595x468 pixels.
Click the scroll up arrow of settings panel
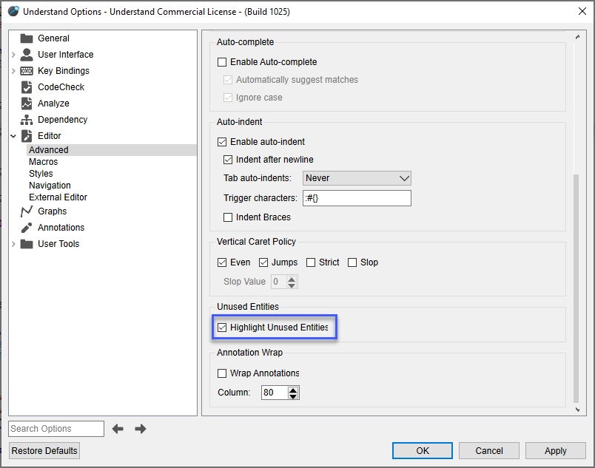tap(577, 37)
